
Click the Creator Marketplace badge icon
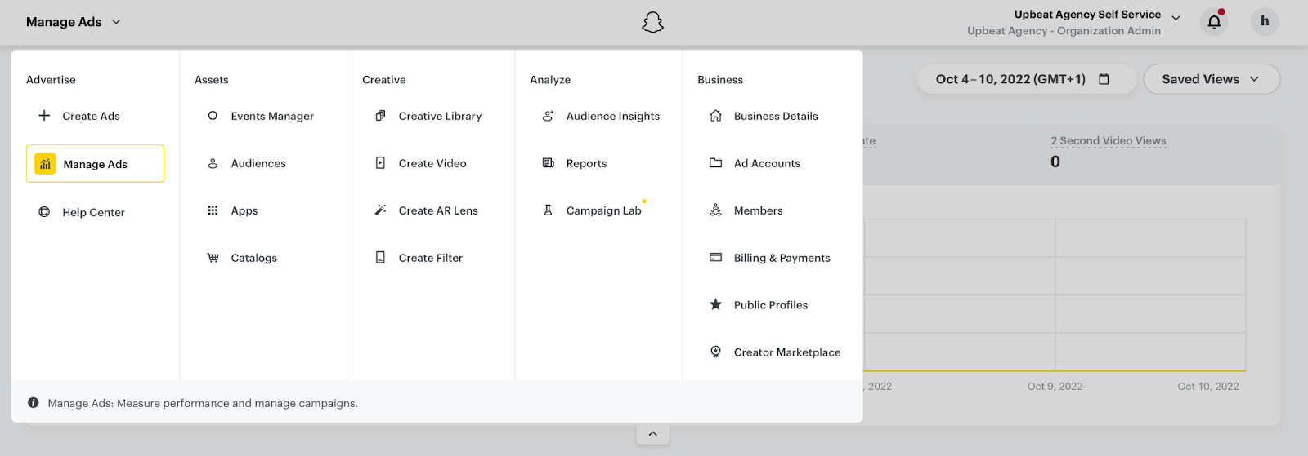click(x=715, y=352)
